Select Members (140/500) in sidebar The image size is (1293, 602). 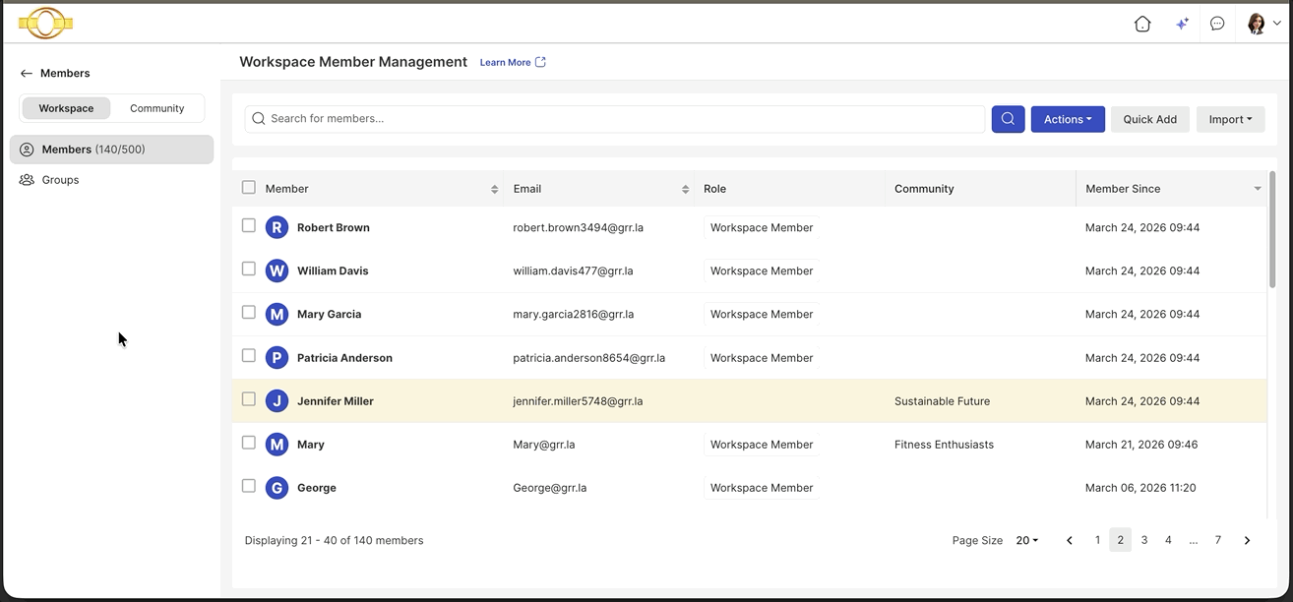[112, 150]
